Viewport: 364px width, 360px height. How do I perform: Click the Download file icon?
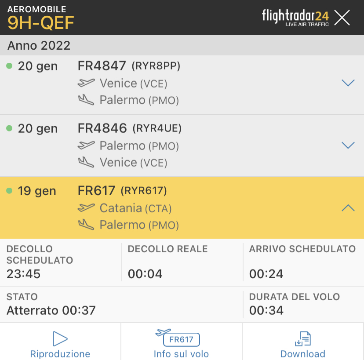pos(303,339)
